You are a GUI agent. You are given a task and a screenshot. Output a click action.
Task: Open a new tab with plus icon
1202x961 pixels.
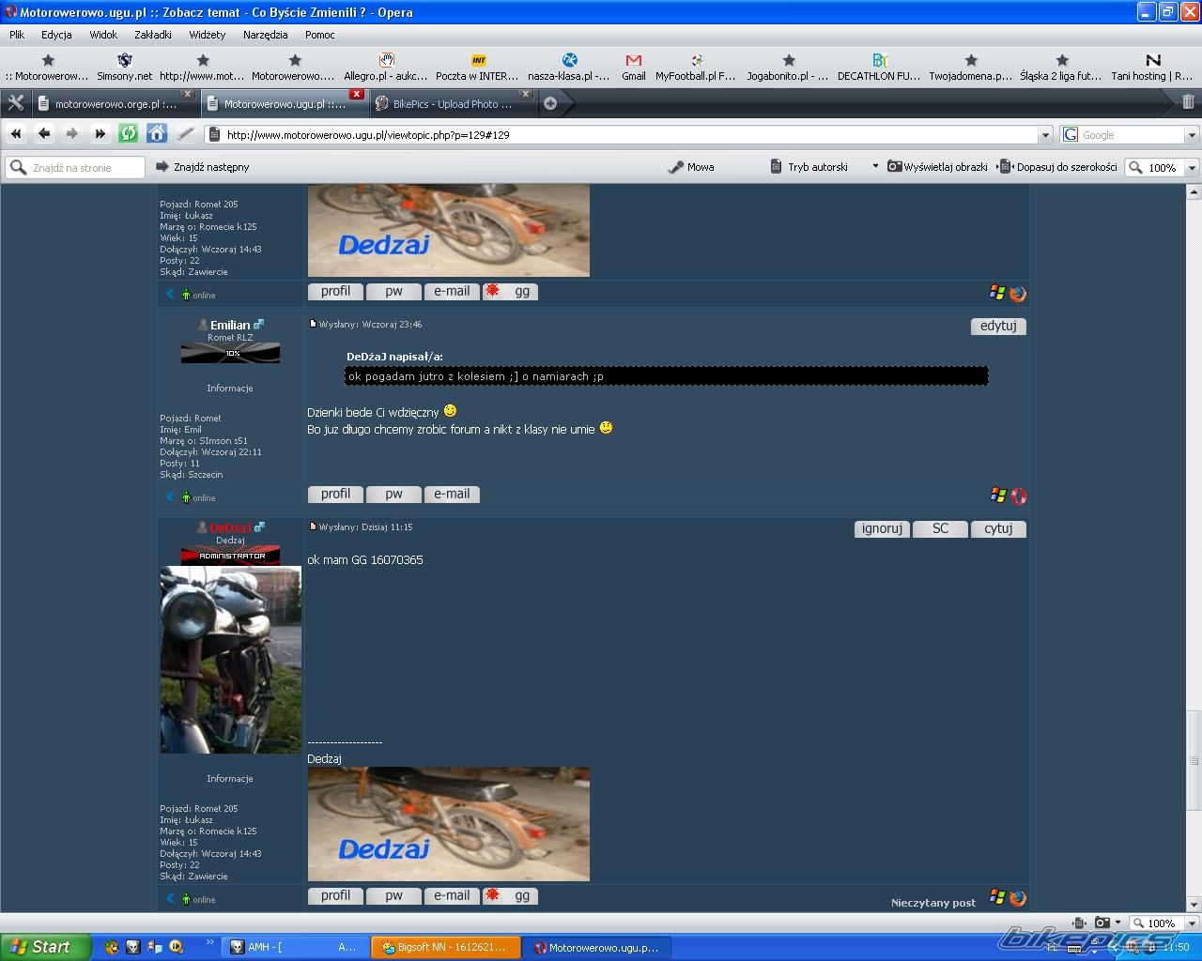pos(550,103)
